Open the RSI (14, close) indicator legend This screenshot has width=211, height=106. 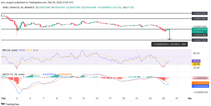point(10,50)
